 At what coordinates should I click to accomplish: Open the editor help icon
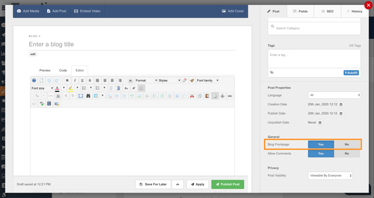[x=34, y=80]
